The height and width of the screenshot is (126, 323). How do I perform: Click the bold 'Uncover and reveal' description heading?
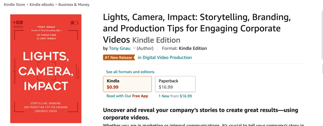(201, 114)
